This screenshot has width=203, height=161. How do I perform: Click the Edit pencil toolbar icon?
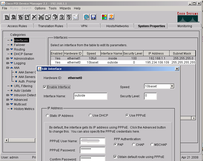coord(27,17)
